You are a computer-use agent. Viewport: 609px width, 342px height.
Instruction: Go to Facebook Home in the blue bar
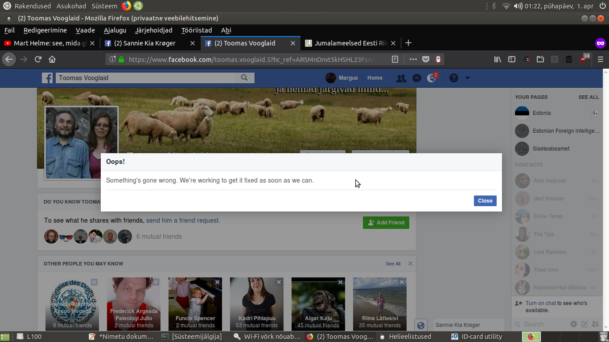(374, 78)
